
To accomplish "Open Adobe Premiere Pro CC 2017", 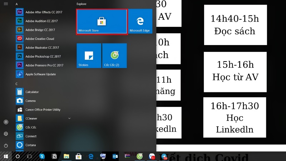I will click(x=43, y=65).
